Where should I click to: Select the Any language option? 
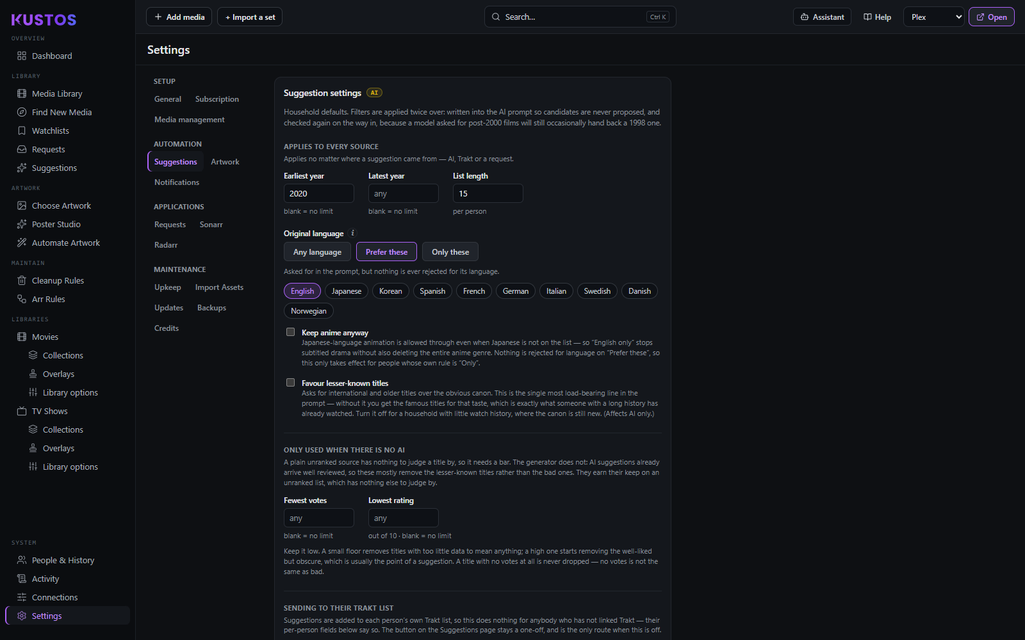tap(317, 252)
